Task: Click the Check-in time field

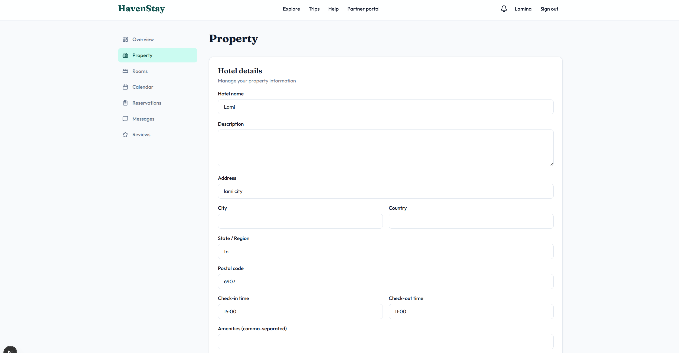Action: click(x=300, y=312)
